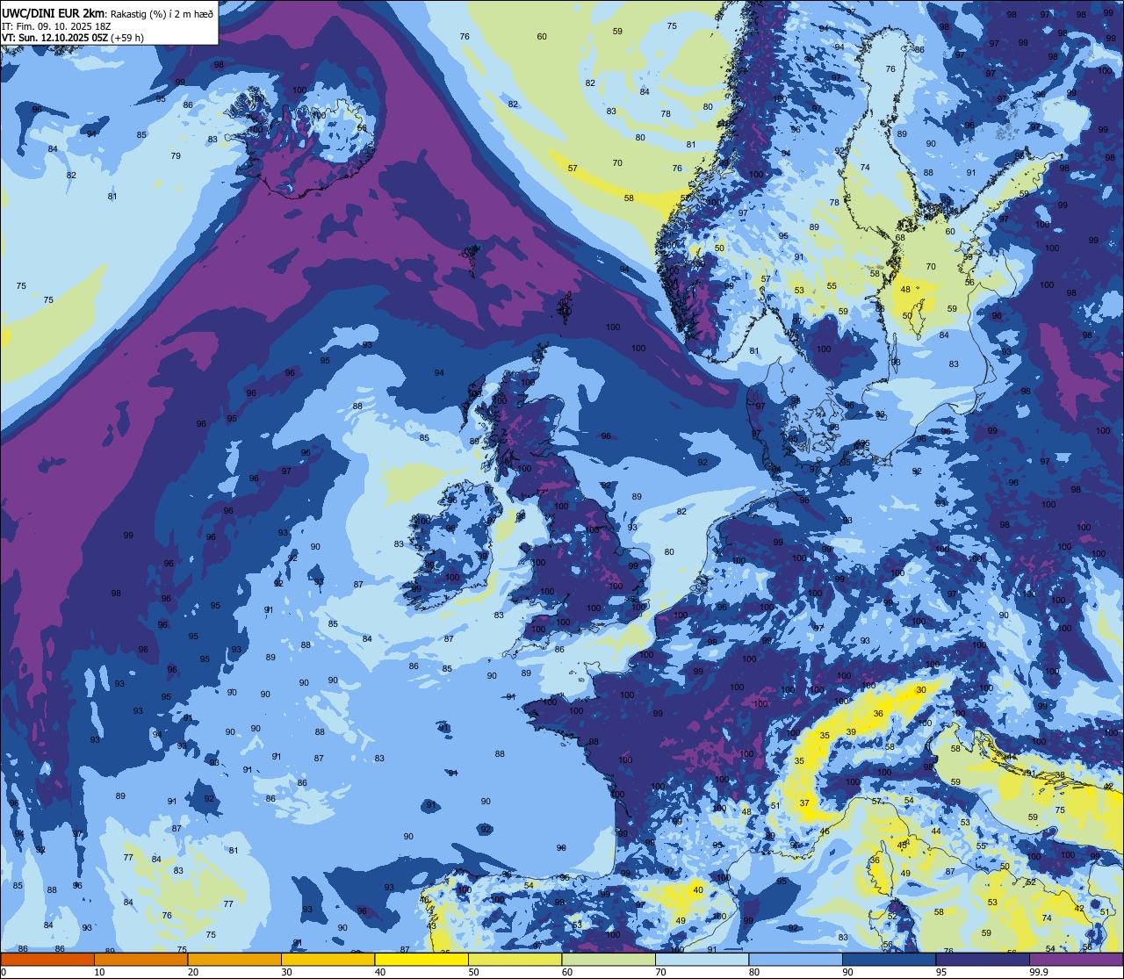Click the '60' tick label on the color legend
This screenshot has width=1124, height=979.
[566, 972]
